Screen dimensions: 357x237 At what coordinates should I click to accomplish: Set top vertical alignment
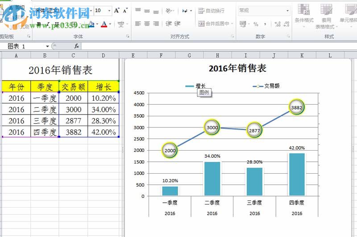tap(138, 10)
